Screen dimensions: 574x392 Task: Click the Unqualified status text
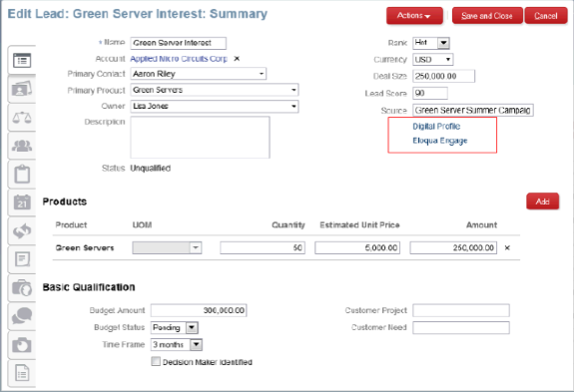click(151, 169)
